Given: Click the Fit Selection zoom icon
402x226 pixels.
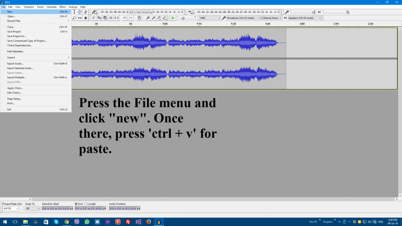Looking at the screenshot, I should click(159, 18).
